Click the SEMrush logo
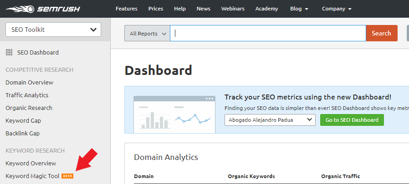409x184 pixels. (x=43, y=9)
